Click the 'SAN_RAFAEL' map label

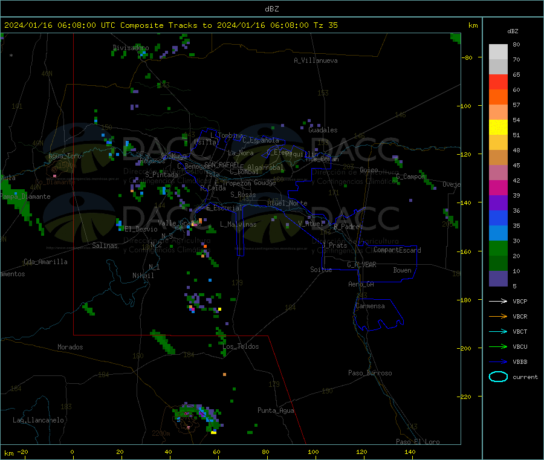coord(222,165)
